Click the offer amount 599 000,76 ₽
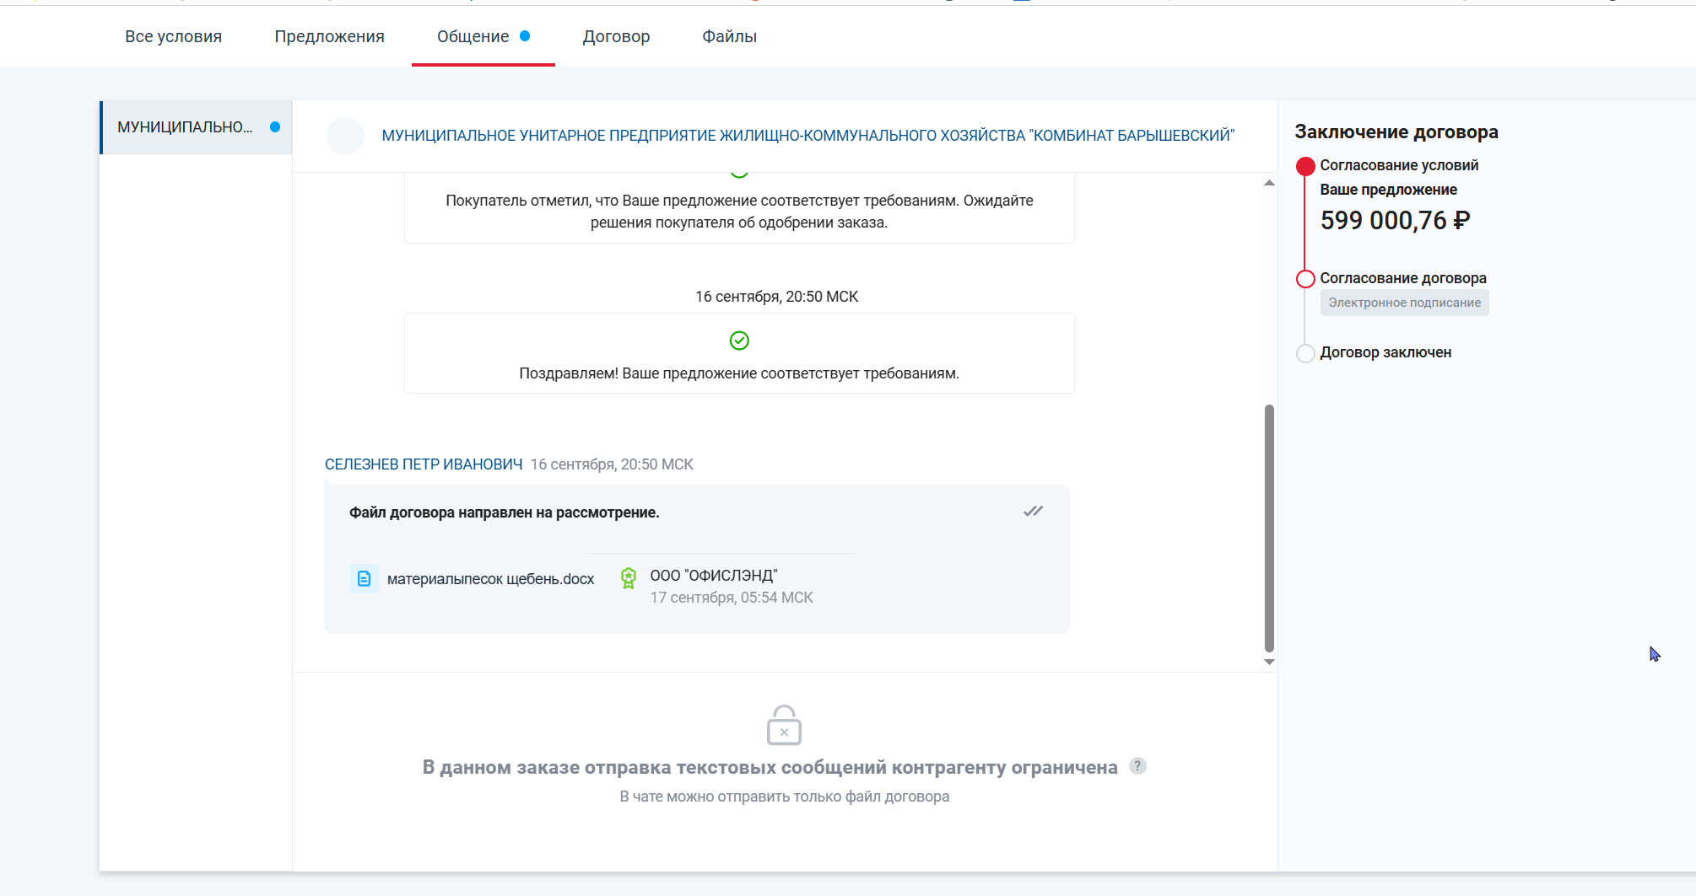 [x=1395, y=221]
